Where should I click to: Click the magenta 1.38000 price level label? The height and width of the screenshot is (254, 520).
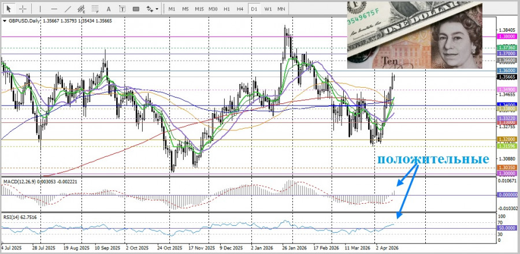pyautogui.click(x=506, y=36)
